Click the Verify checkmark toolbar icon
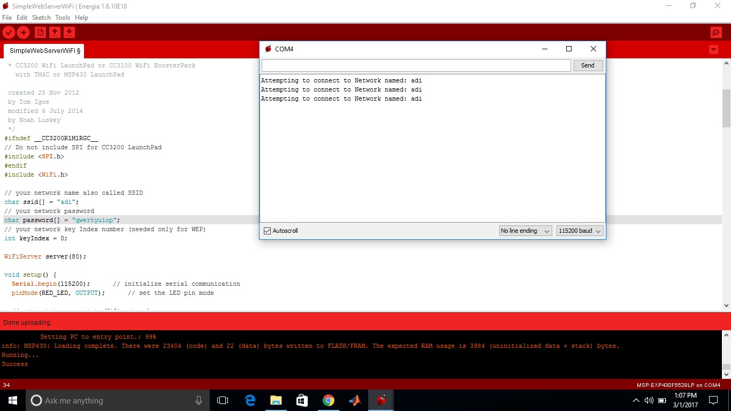Image resolution: width=731 pixels, height=411 pixels. pos(9,33)
